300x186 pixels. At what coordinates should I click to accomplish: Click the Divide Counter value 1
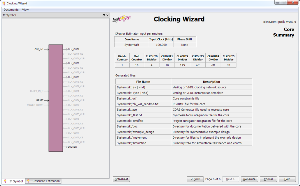[x=122, y=65]
